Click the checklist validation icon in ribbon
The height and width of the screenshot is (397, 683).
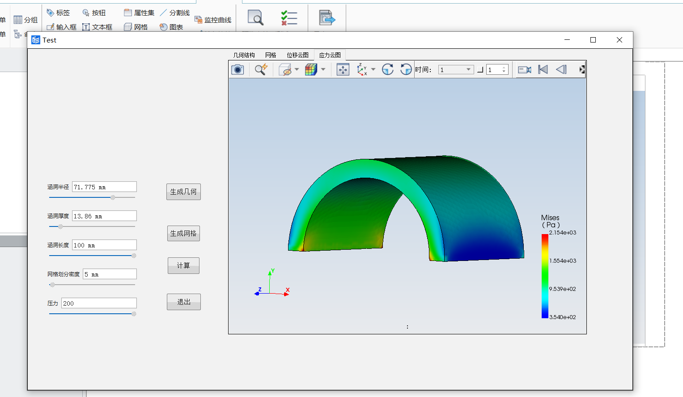point(289,18)
